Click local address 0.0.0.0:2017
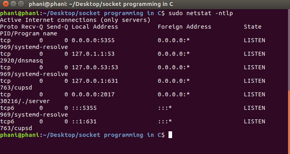290x154 pixels. [x=93, y=94]
